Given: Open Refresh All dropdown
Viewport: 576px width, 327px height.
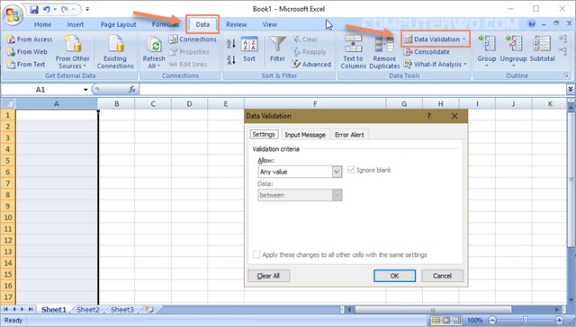Looking at the screenshot, I should pos(154,62).
